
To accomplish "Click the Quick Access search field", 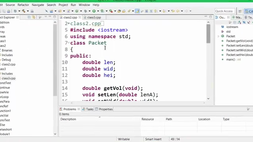I will pos(225,11).
